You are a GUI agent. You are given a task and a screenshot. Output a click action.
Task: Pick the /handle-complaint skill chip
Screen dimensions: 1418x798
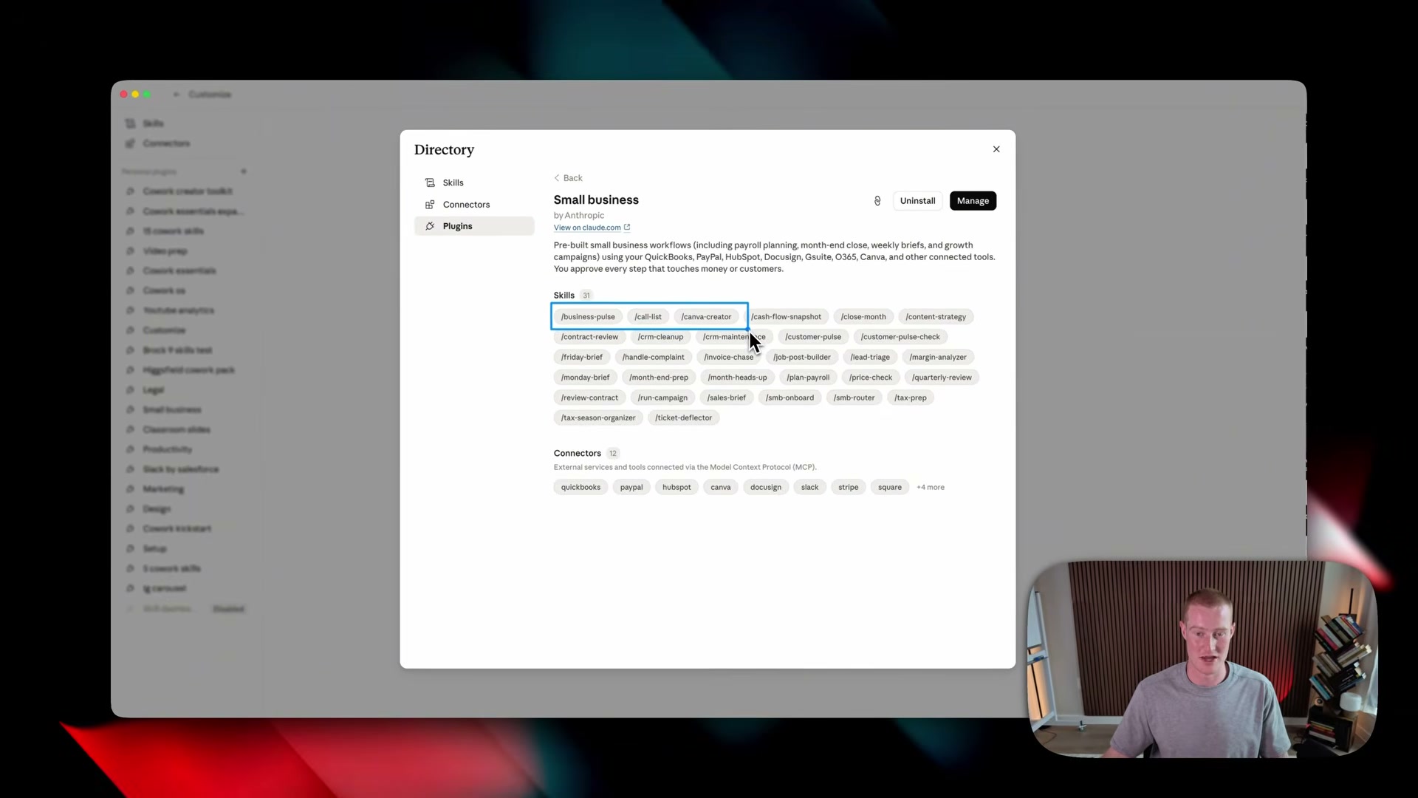[653, 358]
